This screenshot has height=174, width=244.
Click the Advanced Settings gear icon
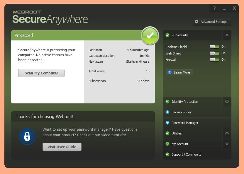pyautogui.click(x=196, y=22)
